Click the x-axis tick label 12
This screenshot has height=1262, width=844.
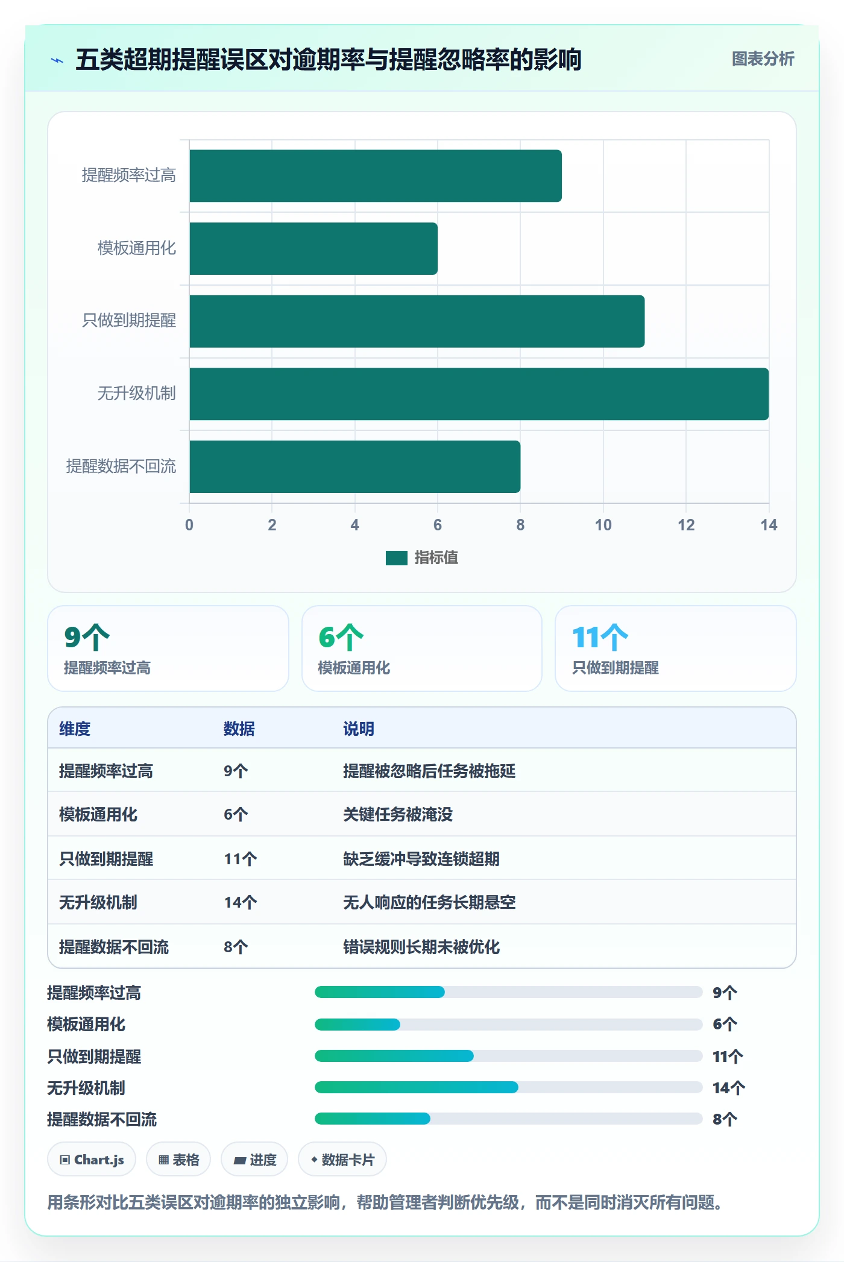pos(686,525)
